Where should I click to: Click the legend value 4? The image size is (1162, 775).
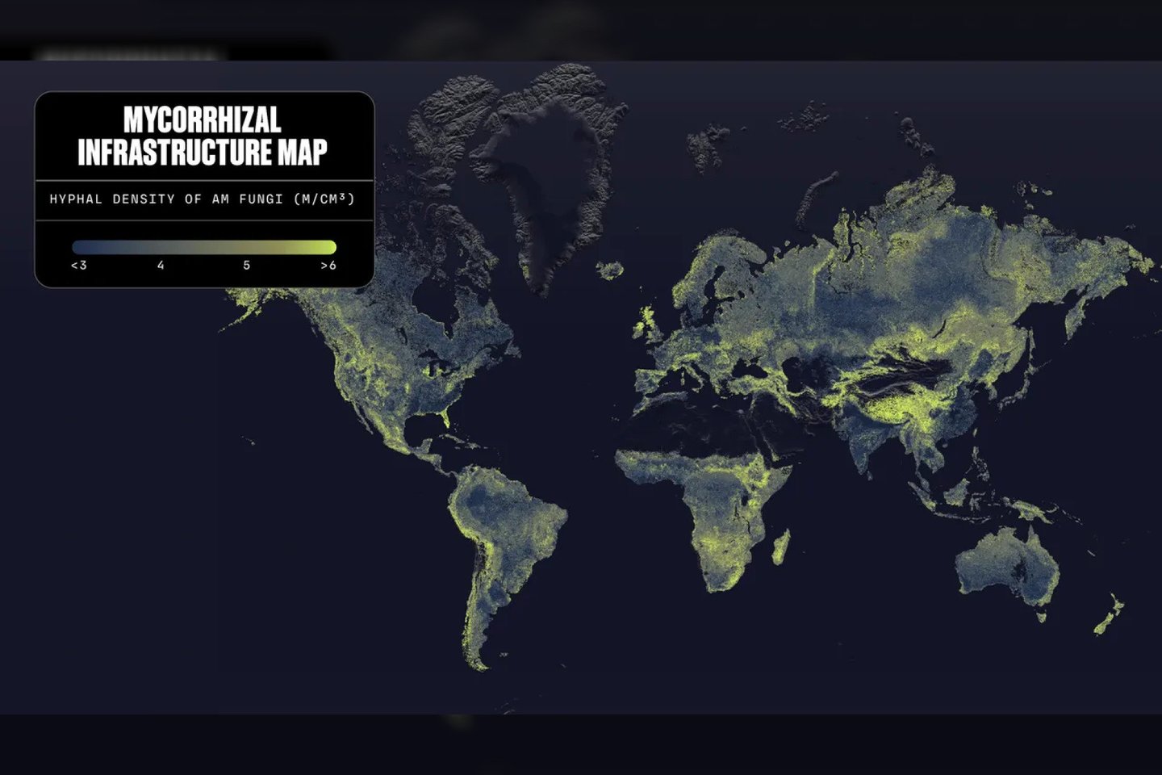coord(161,265)
